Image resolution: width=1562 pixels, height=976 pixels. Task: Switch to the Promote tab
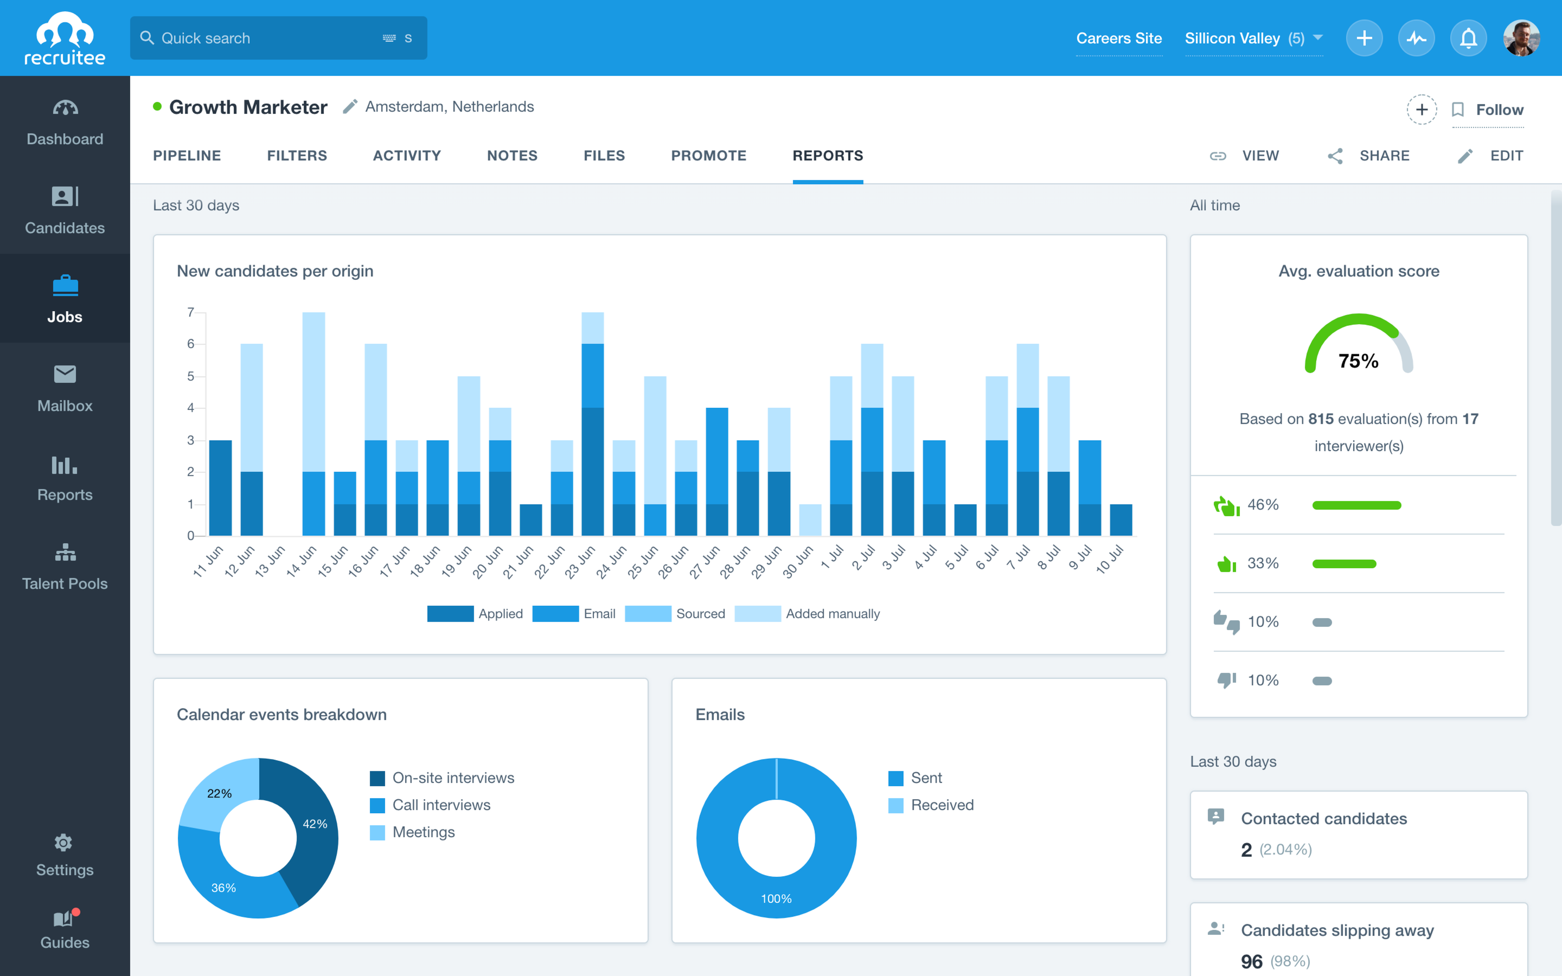coord(708,155)
